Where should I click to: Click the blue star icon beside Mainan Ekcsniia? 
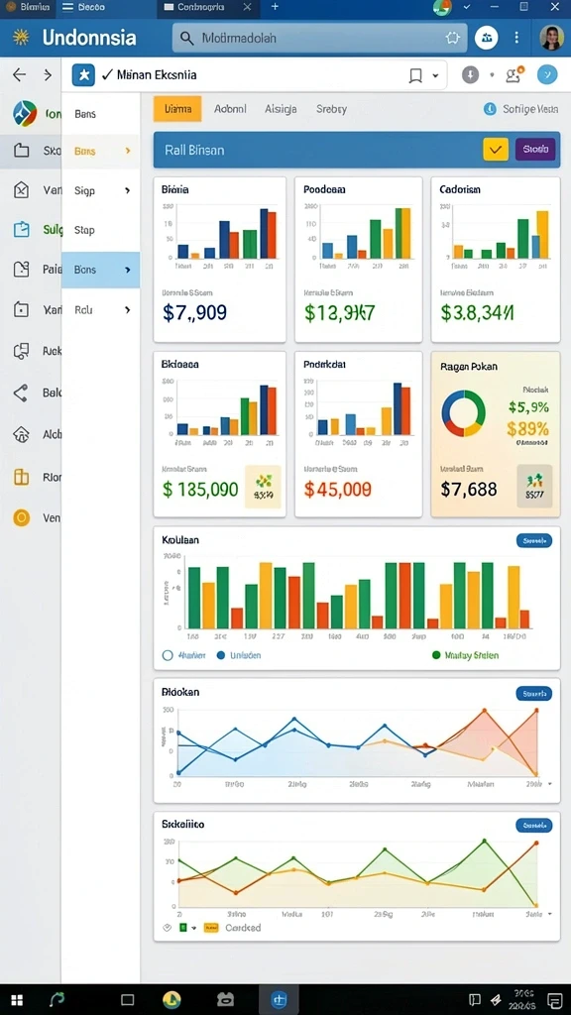(x=83, y=75)
